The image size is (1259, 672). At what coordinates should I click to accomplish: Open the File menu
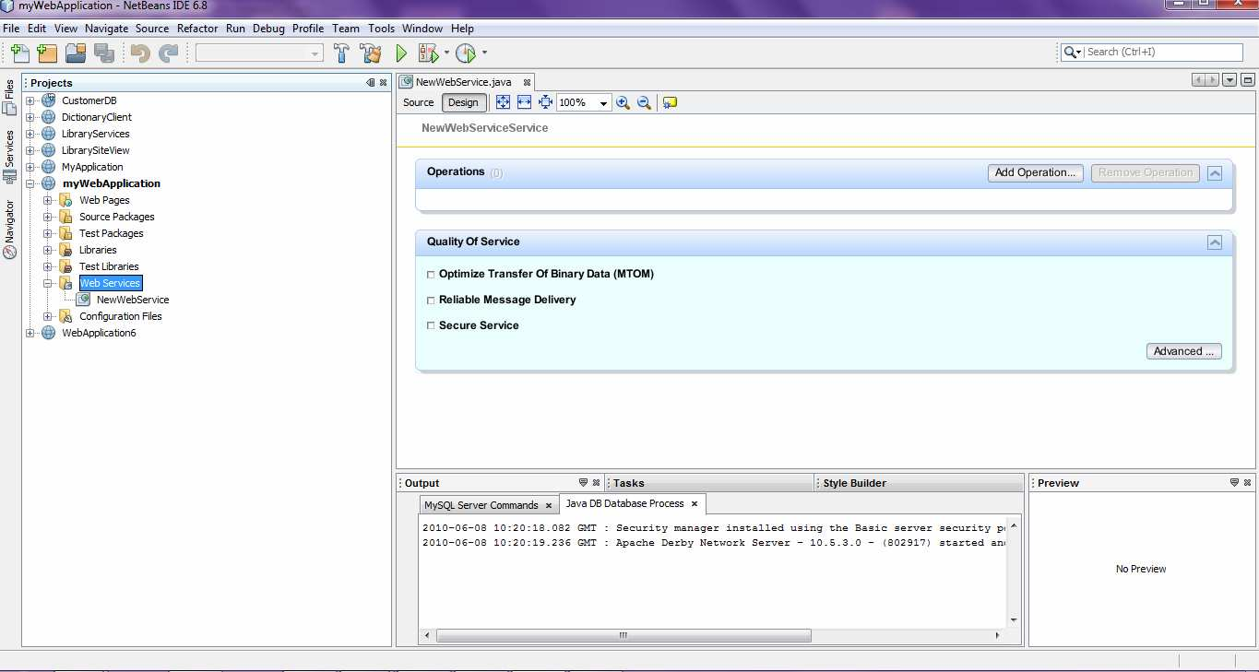11,29
